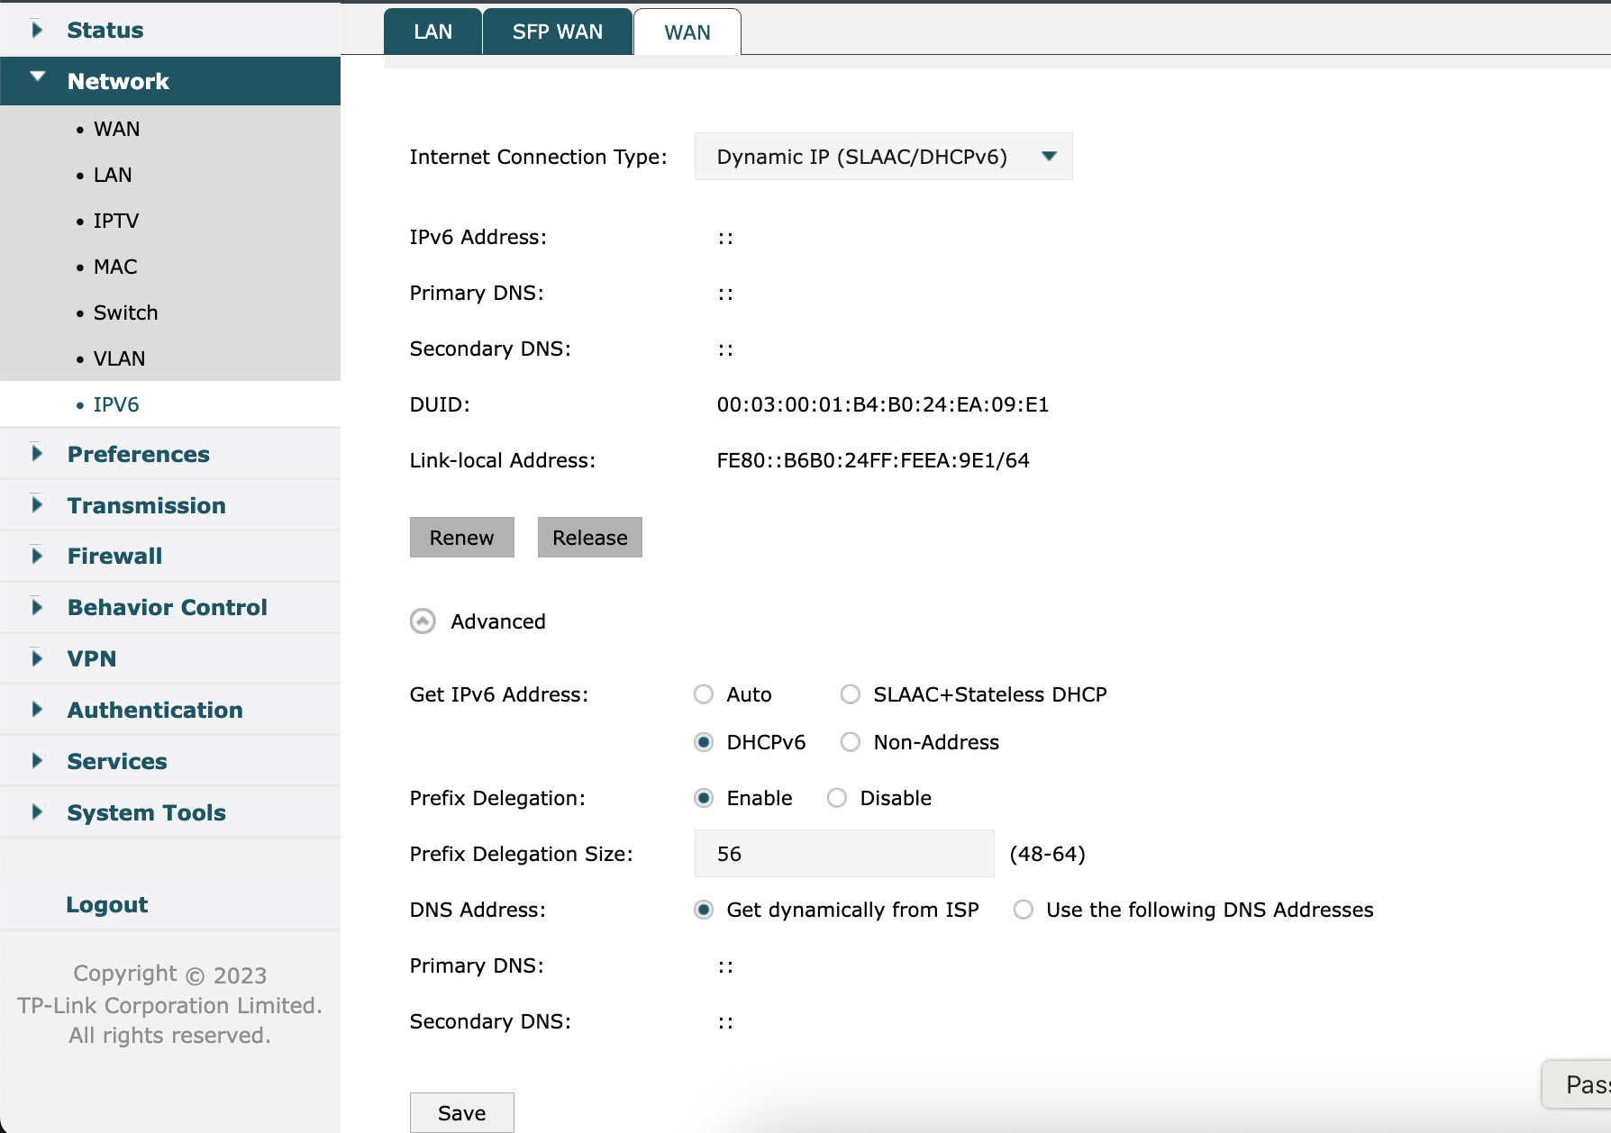Click the Logout link

(107, 904)
